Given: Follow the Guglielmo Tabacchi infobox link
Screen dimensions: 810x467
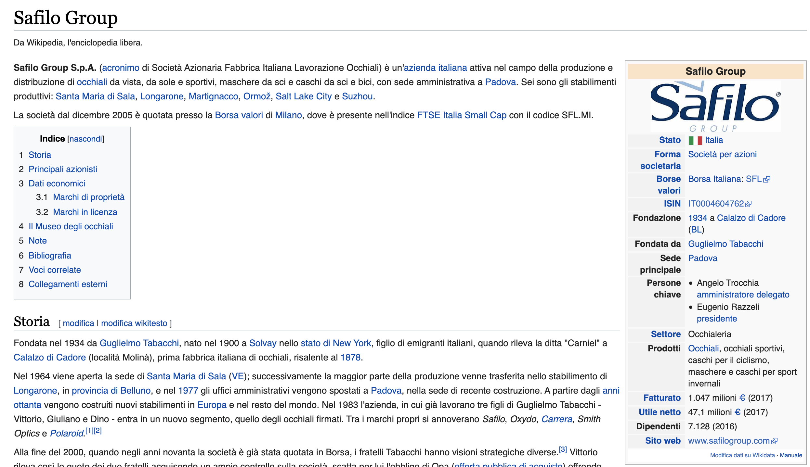Looking at the screenshot, I should pos(725,244).
